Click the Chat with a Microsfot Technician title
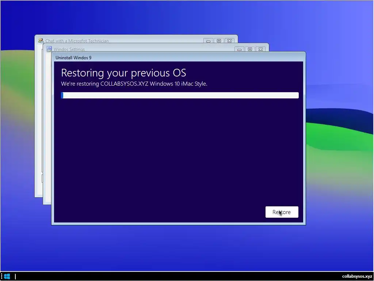Image resolution: width=374 pixels, height=281 pixels. [77, 41]
